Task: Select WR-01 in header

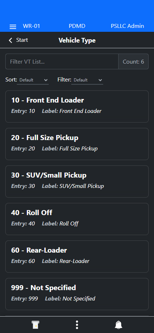Action: (x=32, y=26)
